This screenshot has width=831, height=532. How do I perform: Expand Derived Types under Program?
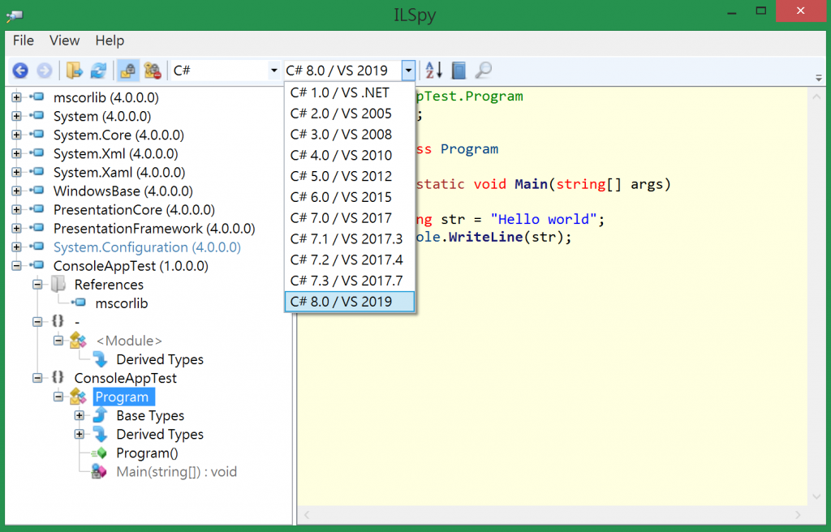pos(79,434)
